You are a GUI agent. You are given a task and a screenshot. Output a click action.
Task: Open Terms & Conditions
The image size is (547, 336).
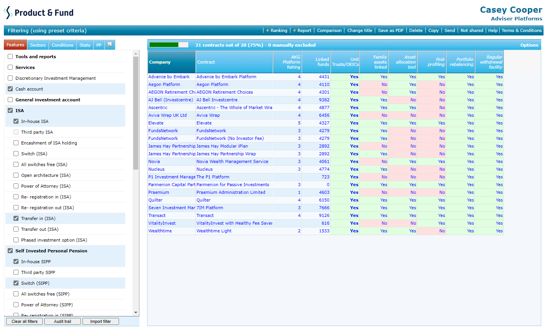(522, 30)
